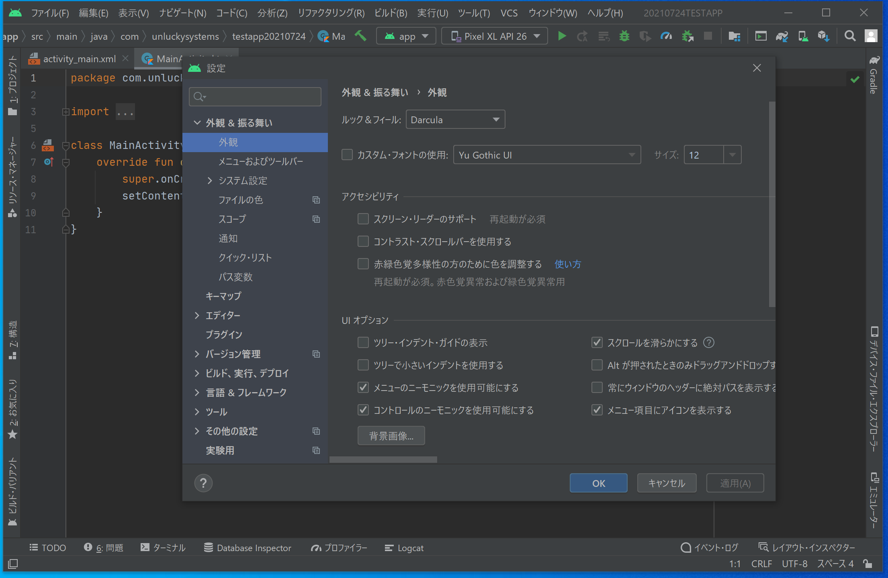Click the settings search field
Viewport: 888px width, 578px height.
coord(255,97)
